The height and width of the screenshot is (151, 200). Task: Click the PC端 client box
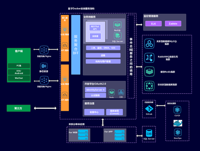click(x=19, y=66)
